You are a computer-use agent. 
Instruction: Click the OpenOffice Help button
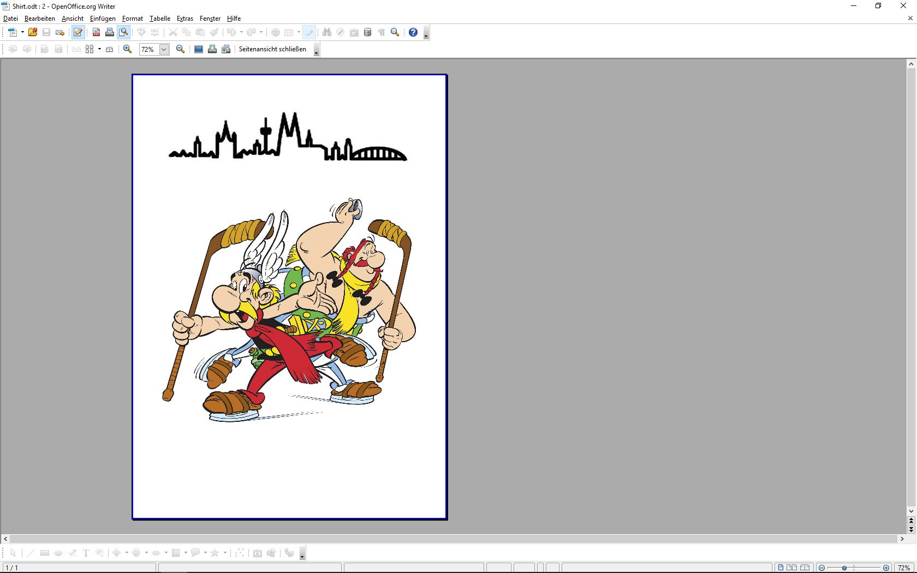click(x=413, y=33)
